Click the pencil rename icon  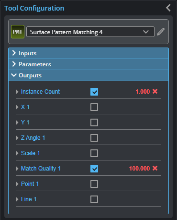161,32
